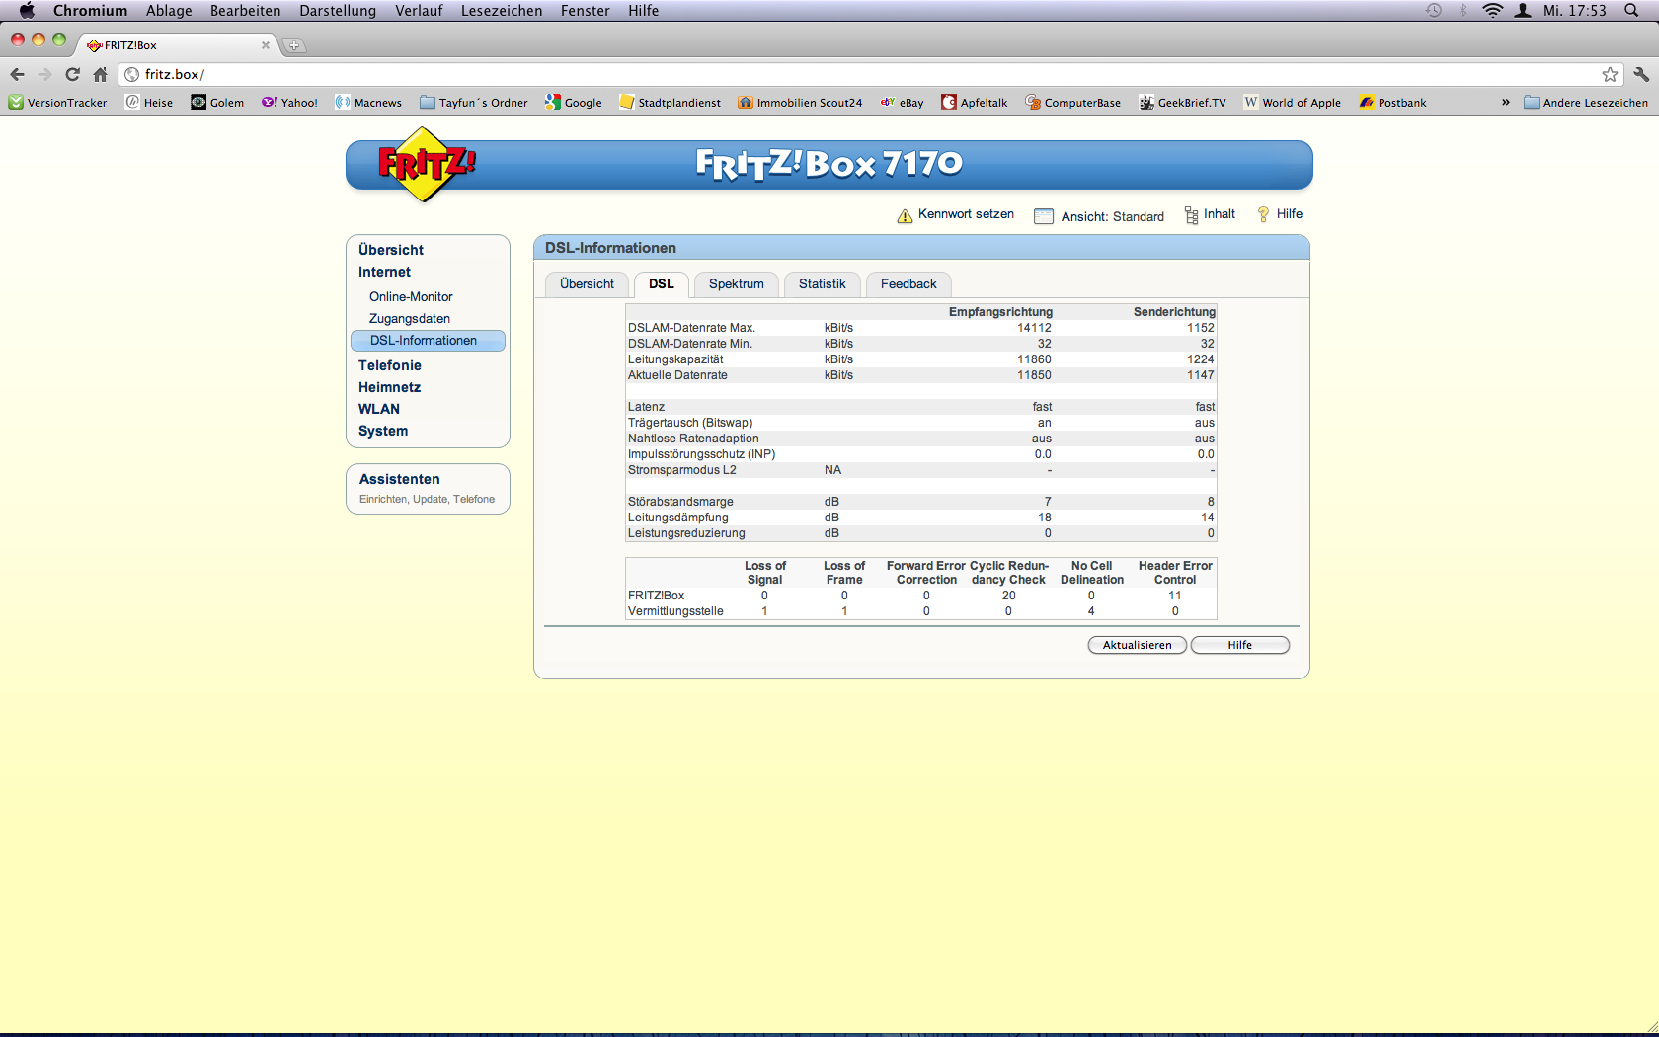Open the GeekBrief.TV bookmark
The width and height of the screenshot is (1659, 1037).
[1182, 103]
